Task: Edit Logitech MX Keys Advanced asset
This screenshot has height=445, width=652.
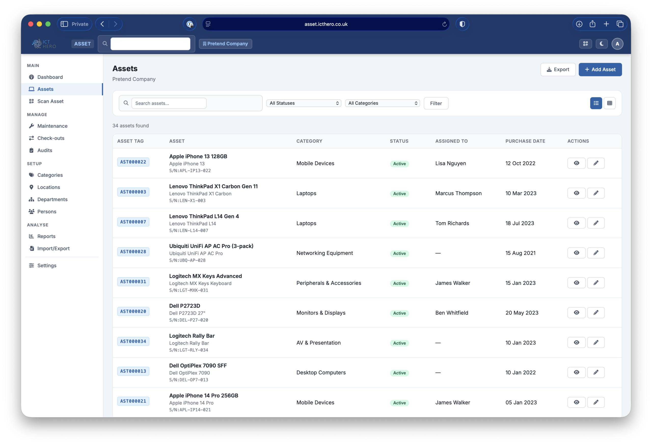Action: tap(596, 283)
